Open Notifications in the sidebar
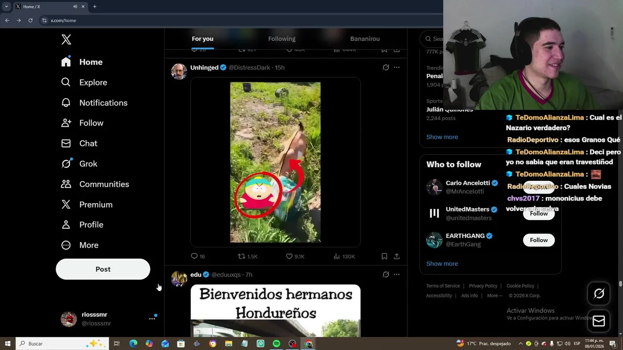 [x=94, y=103]
